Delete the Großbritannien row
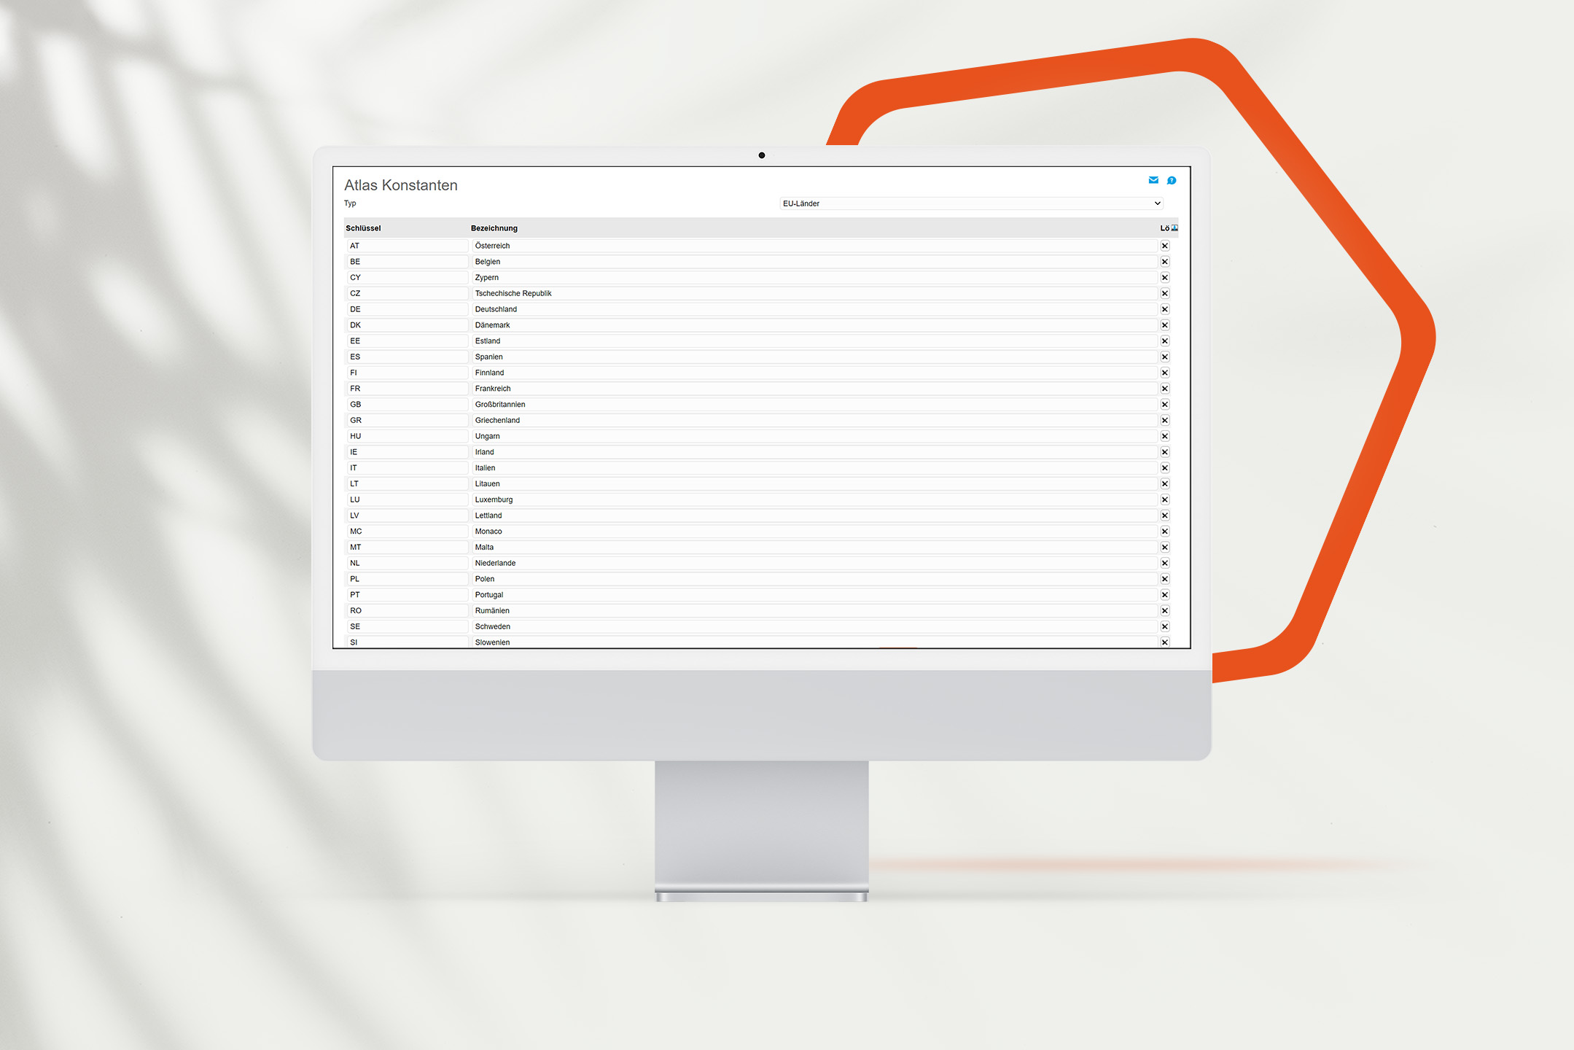 point(1165,405)
